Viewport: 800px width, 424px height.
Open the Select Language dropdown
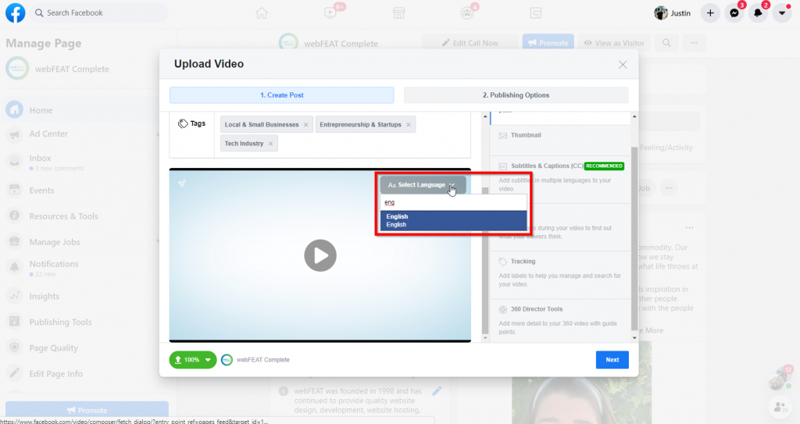[423, 185]
